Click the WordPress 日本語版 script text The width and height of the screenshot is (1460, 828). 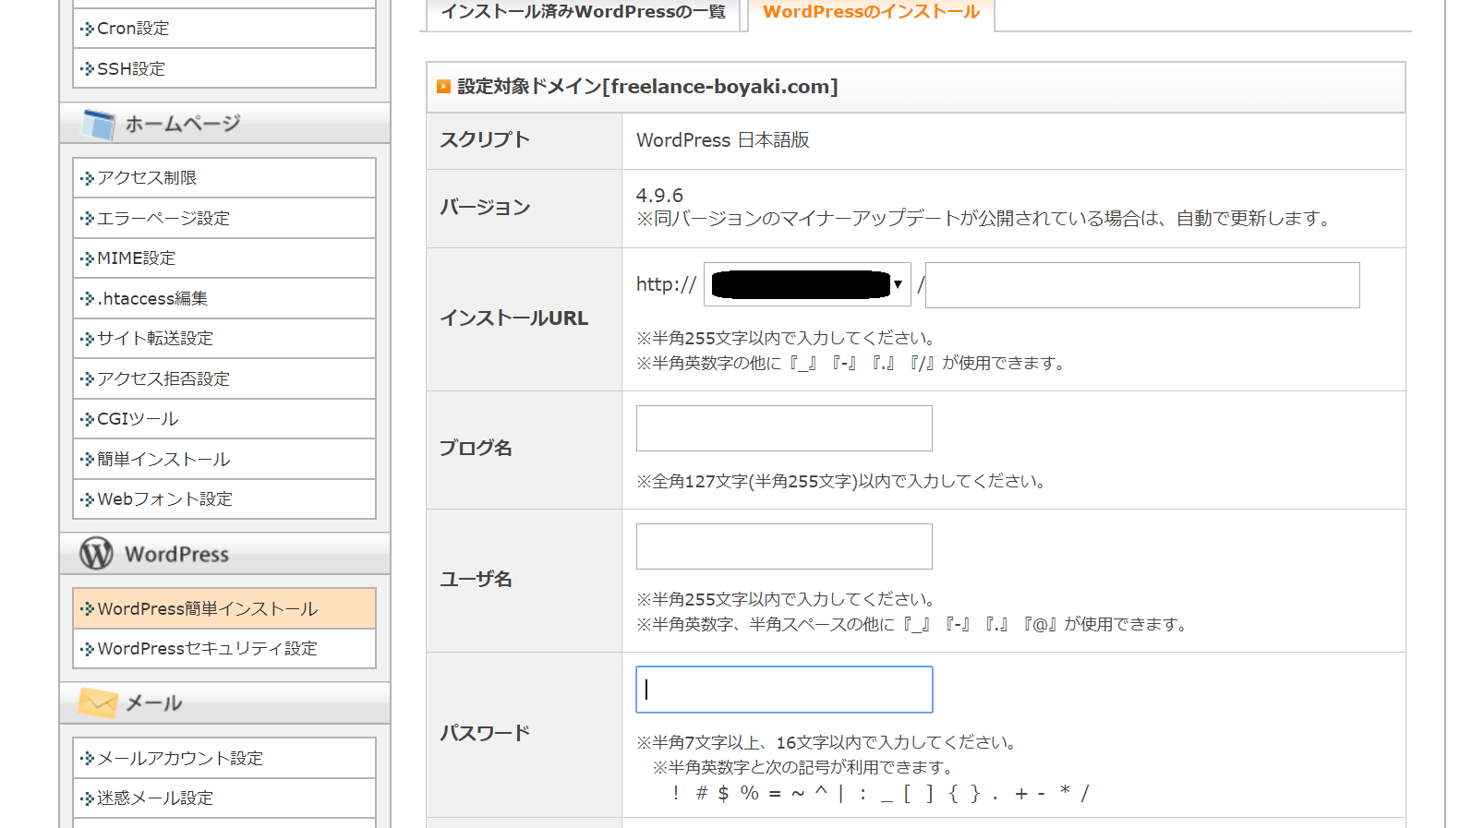pyautogui.click(x=723, y=140)
